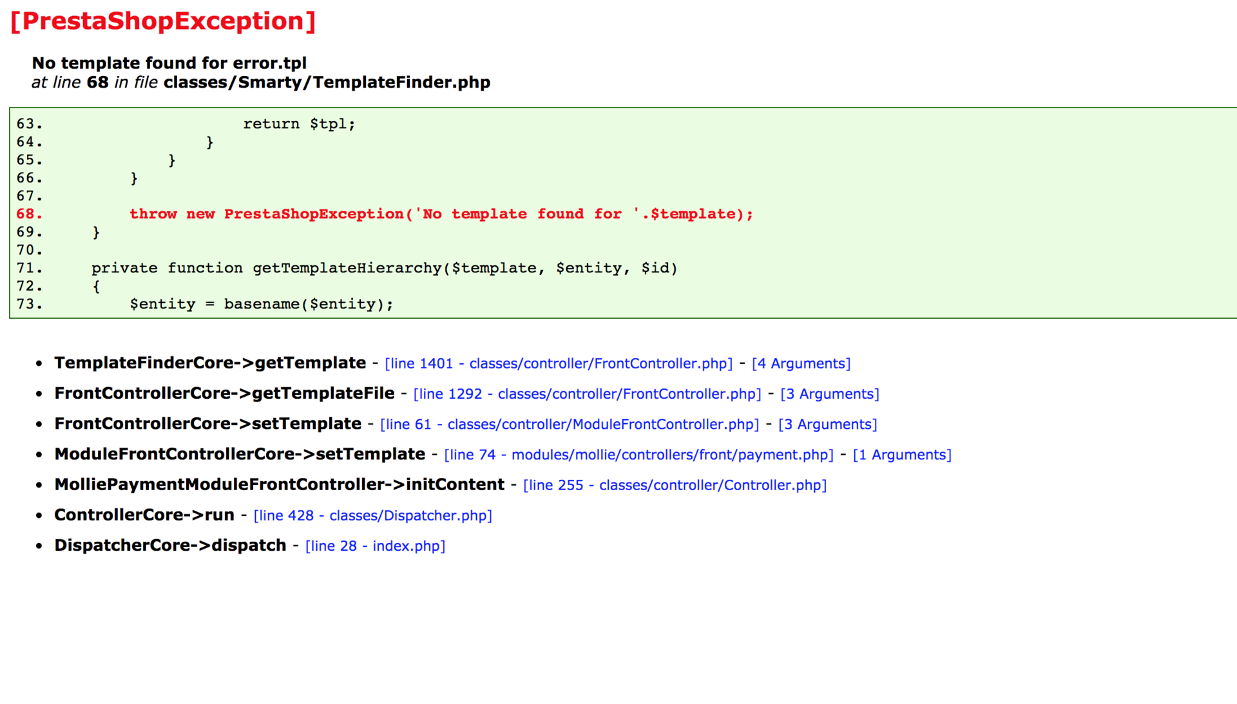Click the 'return $tpl;' code line
The width and height of the screenshot is (1237, 704).
point(299,124)
